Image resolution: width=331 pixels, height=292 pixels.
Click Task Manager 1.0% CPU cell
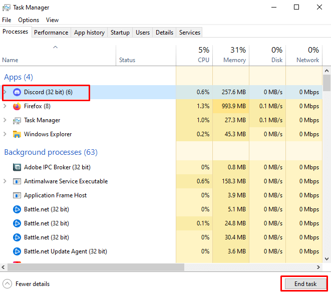194,120
